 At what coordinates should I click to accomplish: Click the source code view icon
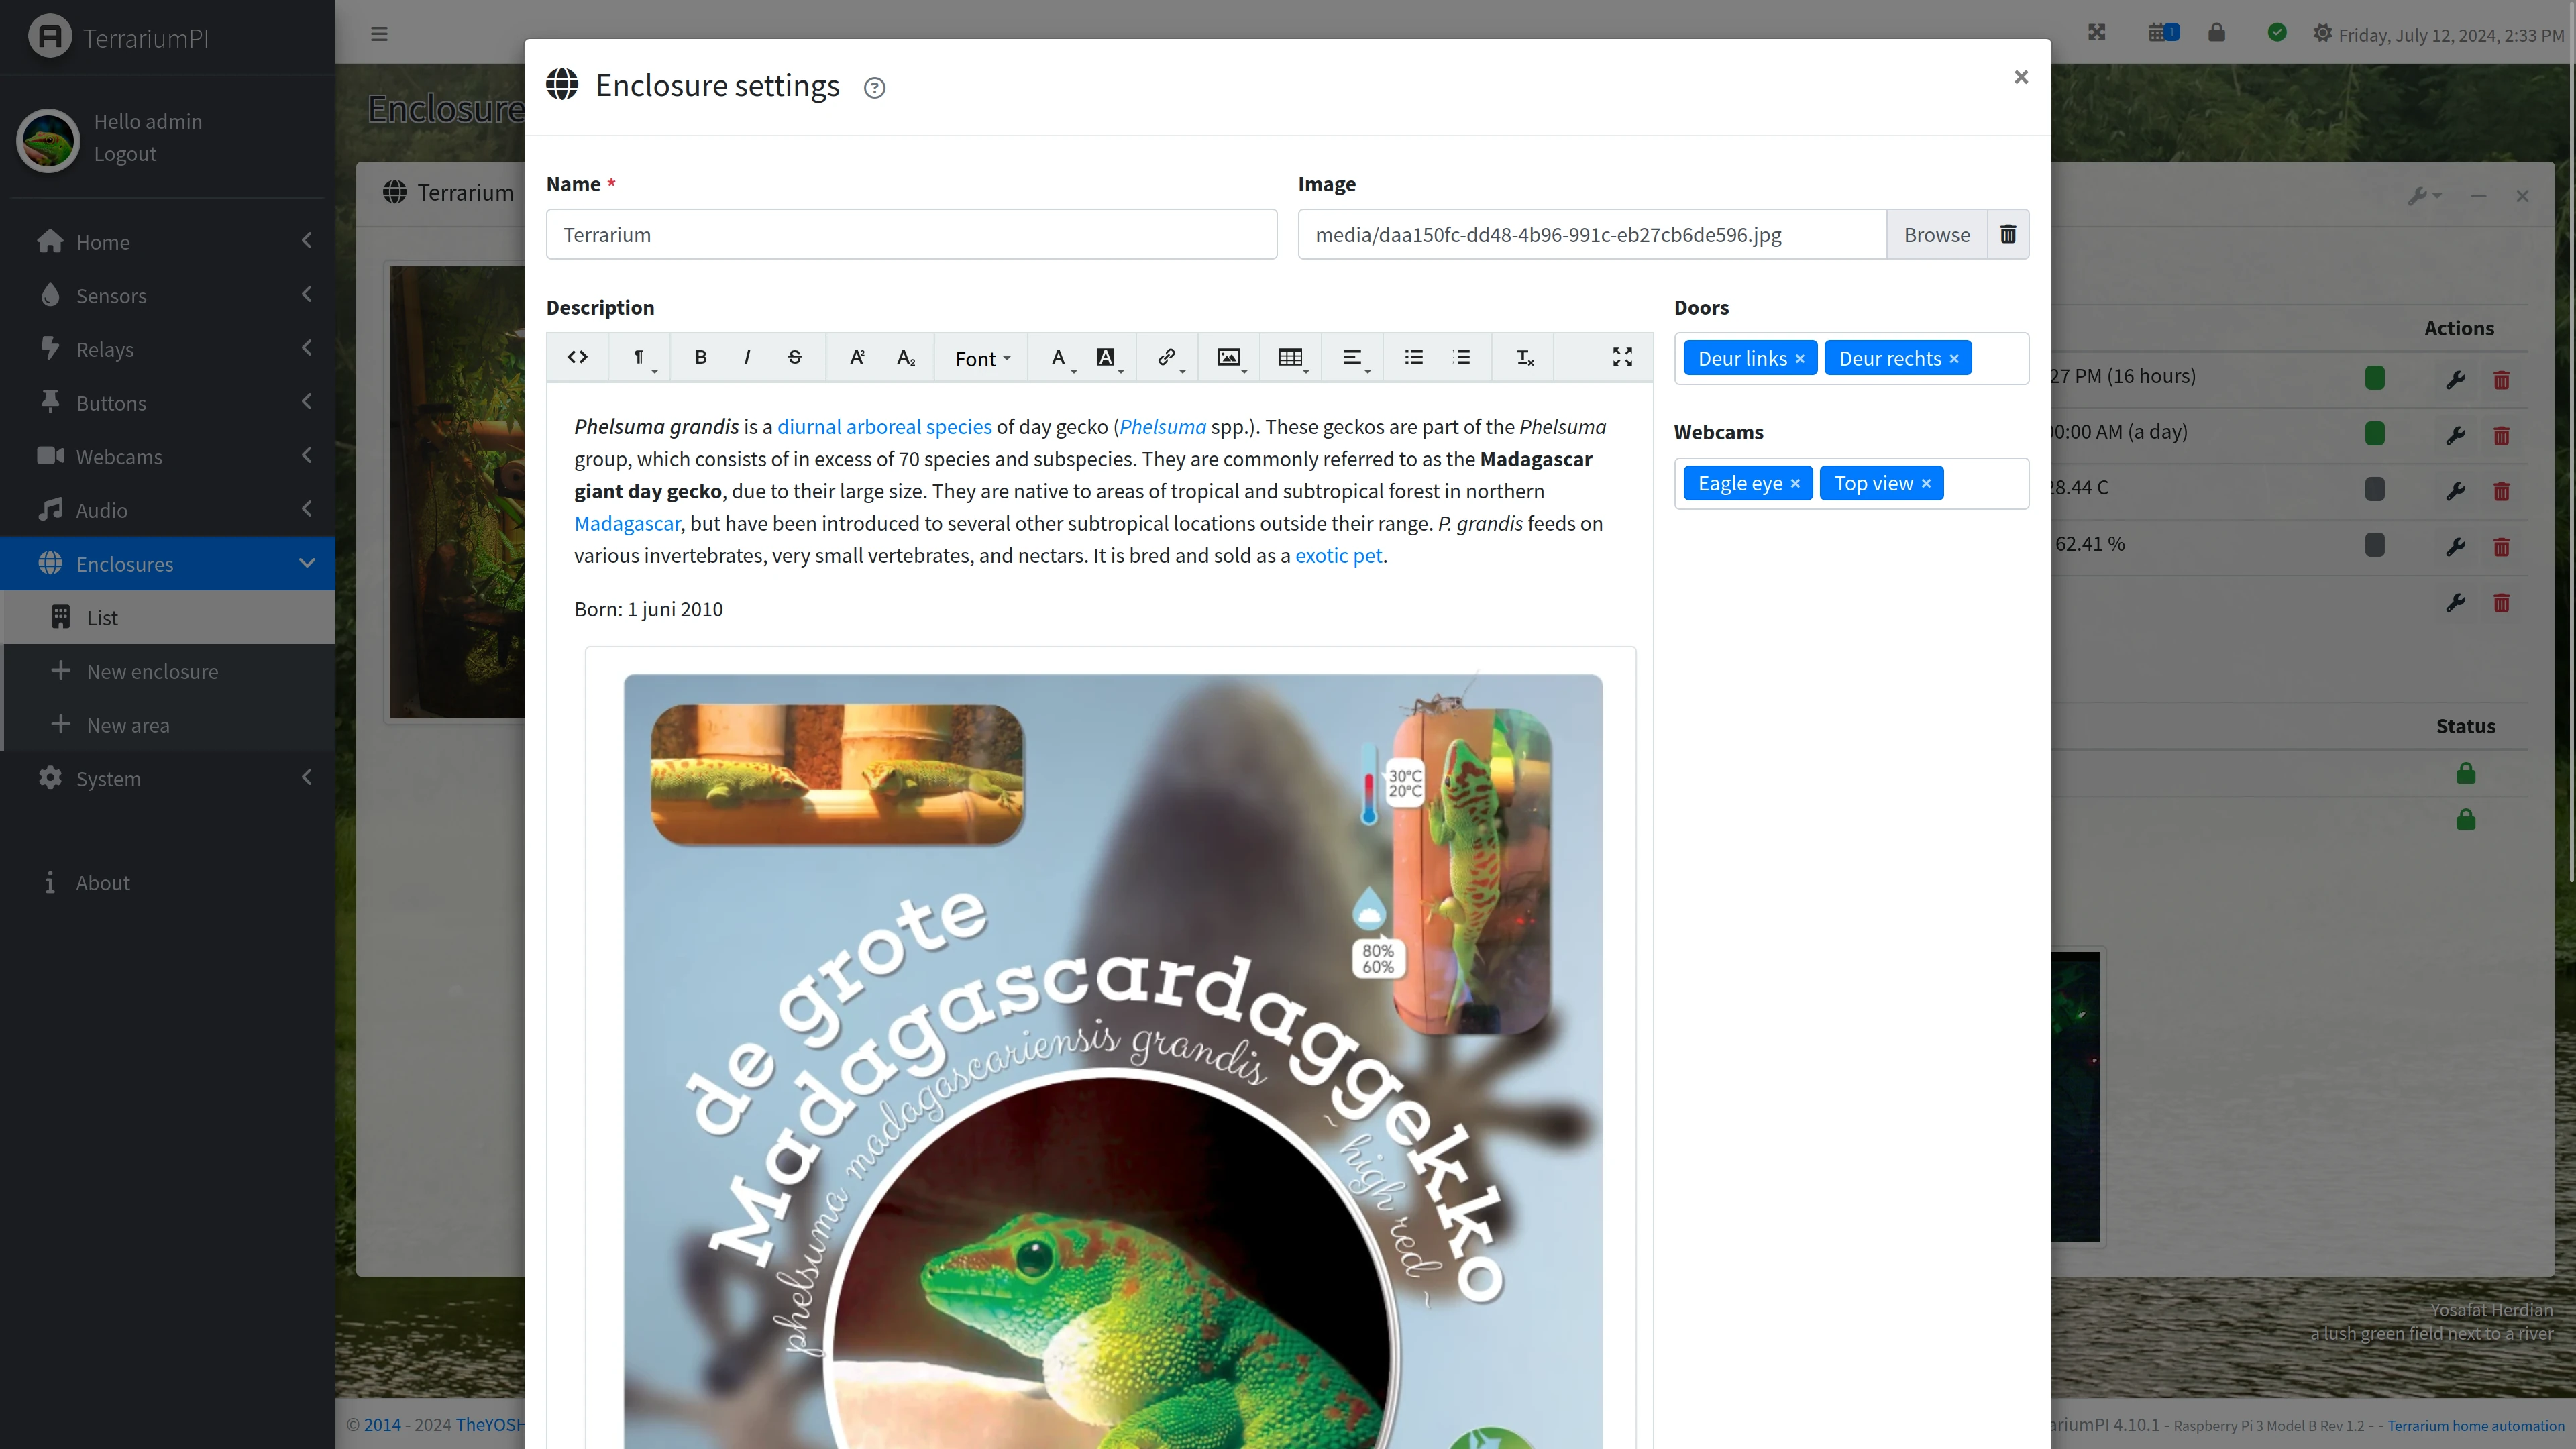click(x=577, y=358)
